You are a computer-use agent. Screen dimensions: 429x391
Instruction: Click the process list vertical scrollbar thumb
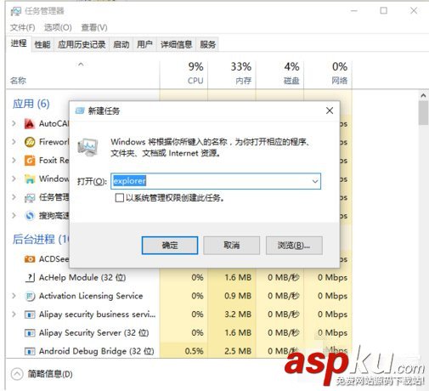(424, 113)
